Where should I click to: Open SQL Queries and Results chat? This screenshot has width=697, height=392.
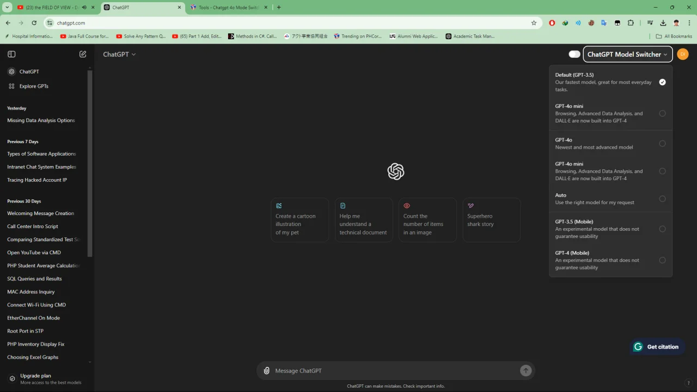[x=34, y=279]
